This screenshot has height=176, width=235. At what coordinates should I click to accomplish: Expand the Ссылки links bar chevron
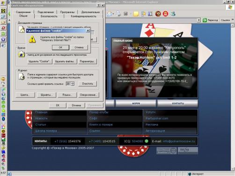(x=233, y=20)
